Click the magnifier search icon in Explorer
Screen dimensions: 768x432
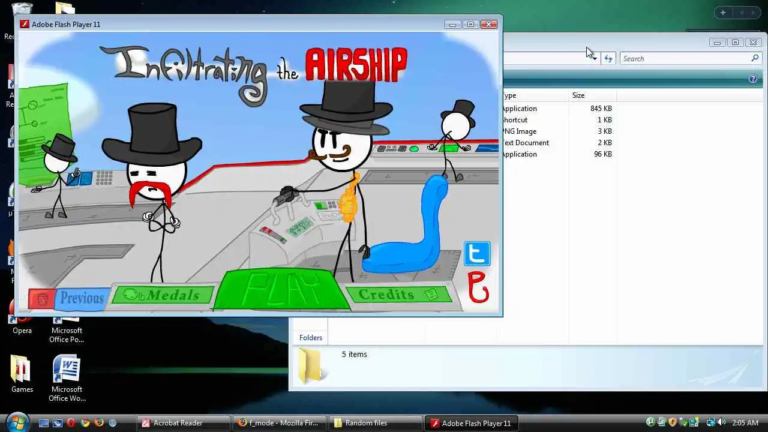point(755,58)
